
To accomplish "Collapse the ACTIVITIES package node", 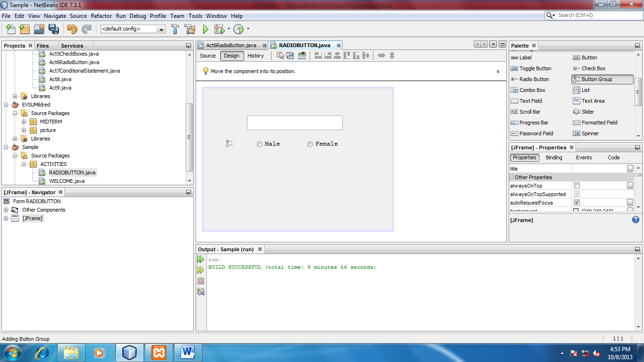I will pyautogui.click(x=24, y=164).
